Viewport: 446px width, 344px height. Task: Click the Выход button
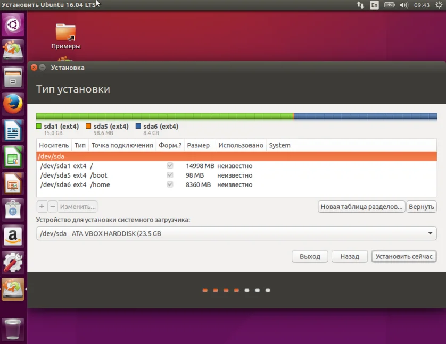click(x=310, y=256)
